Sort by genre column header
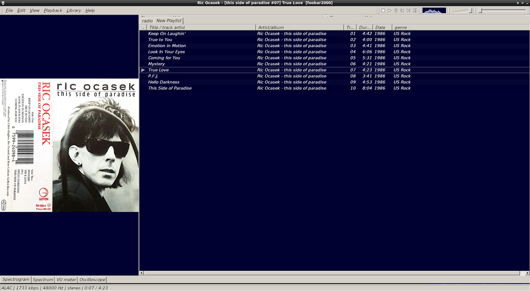This screenshot has width=530, height=291. pos(460,27)
